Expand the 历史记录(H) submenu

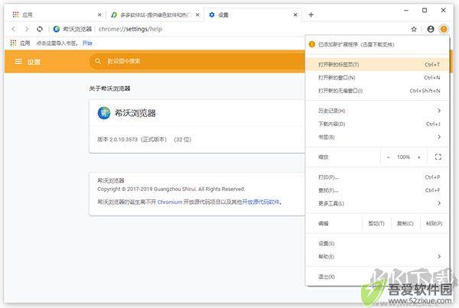pyautogui.click(x=376, y=111)
